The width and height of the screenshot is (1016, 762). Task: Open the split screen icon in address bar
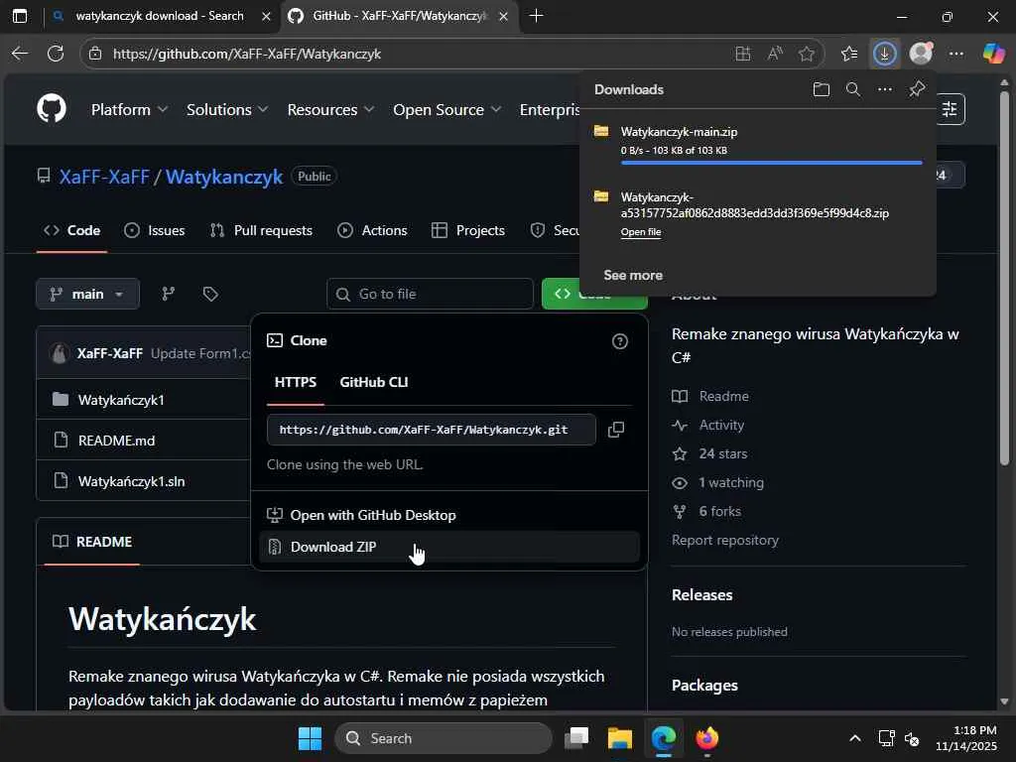point(743,54)
